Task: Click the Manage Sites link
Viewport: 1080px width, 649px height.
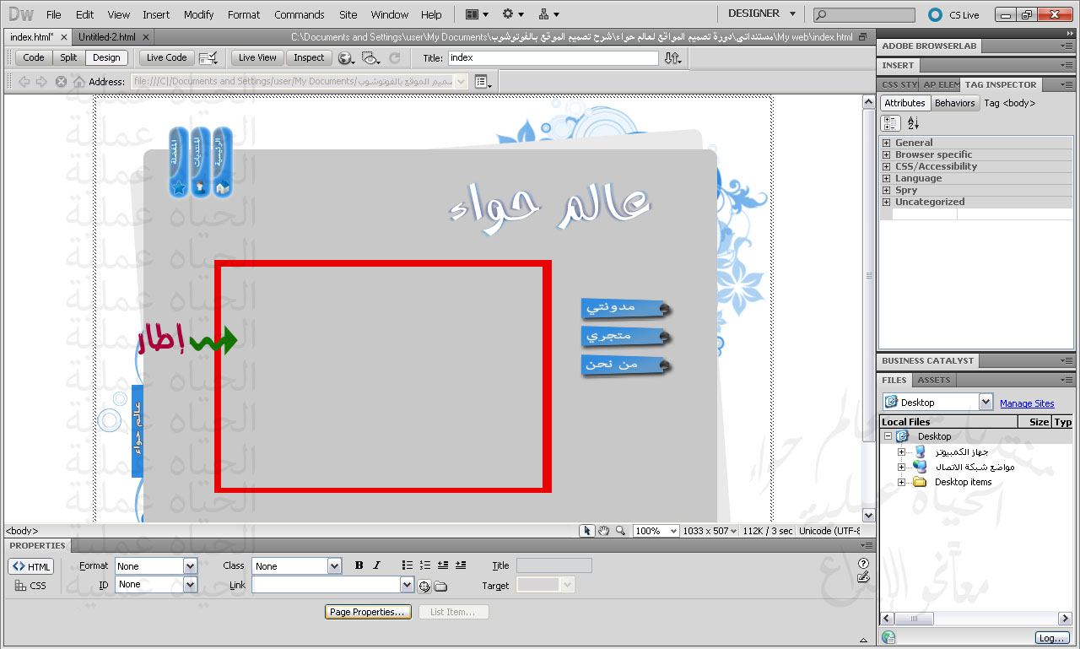Action: pyautogui.click(x=1027, y=403)
